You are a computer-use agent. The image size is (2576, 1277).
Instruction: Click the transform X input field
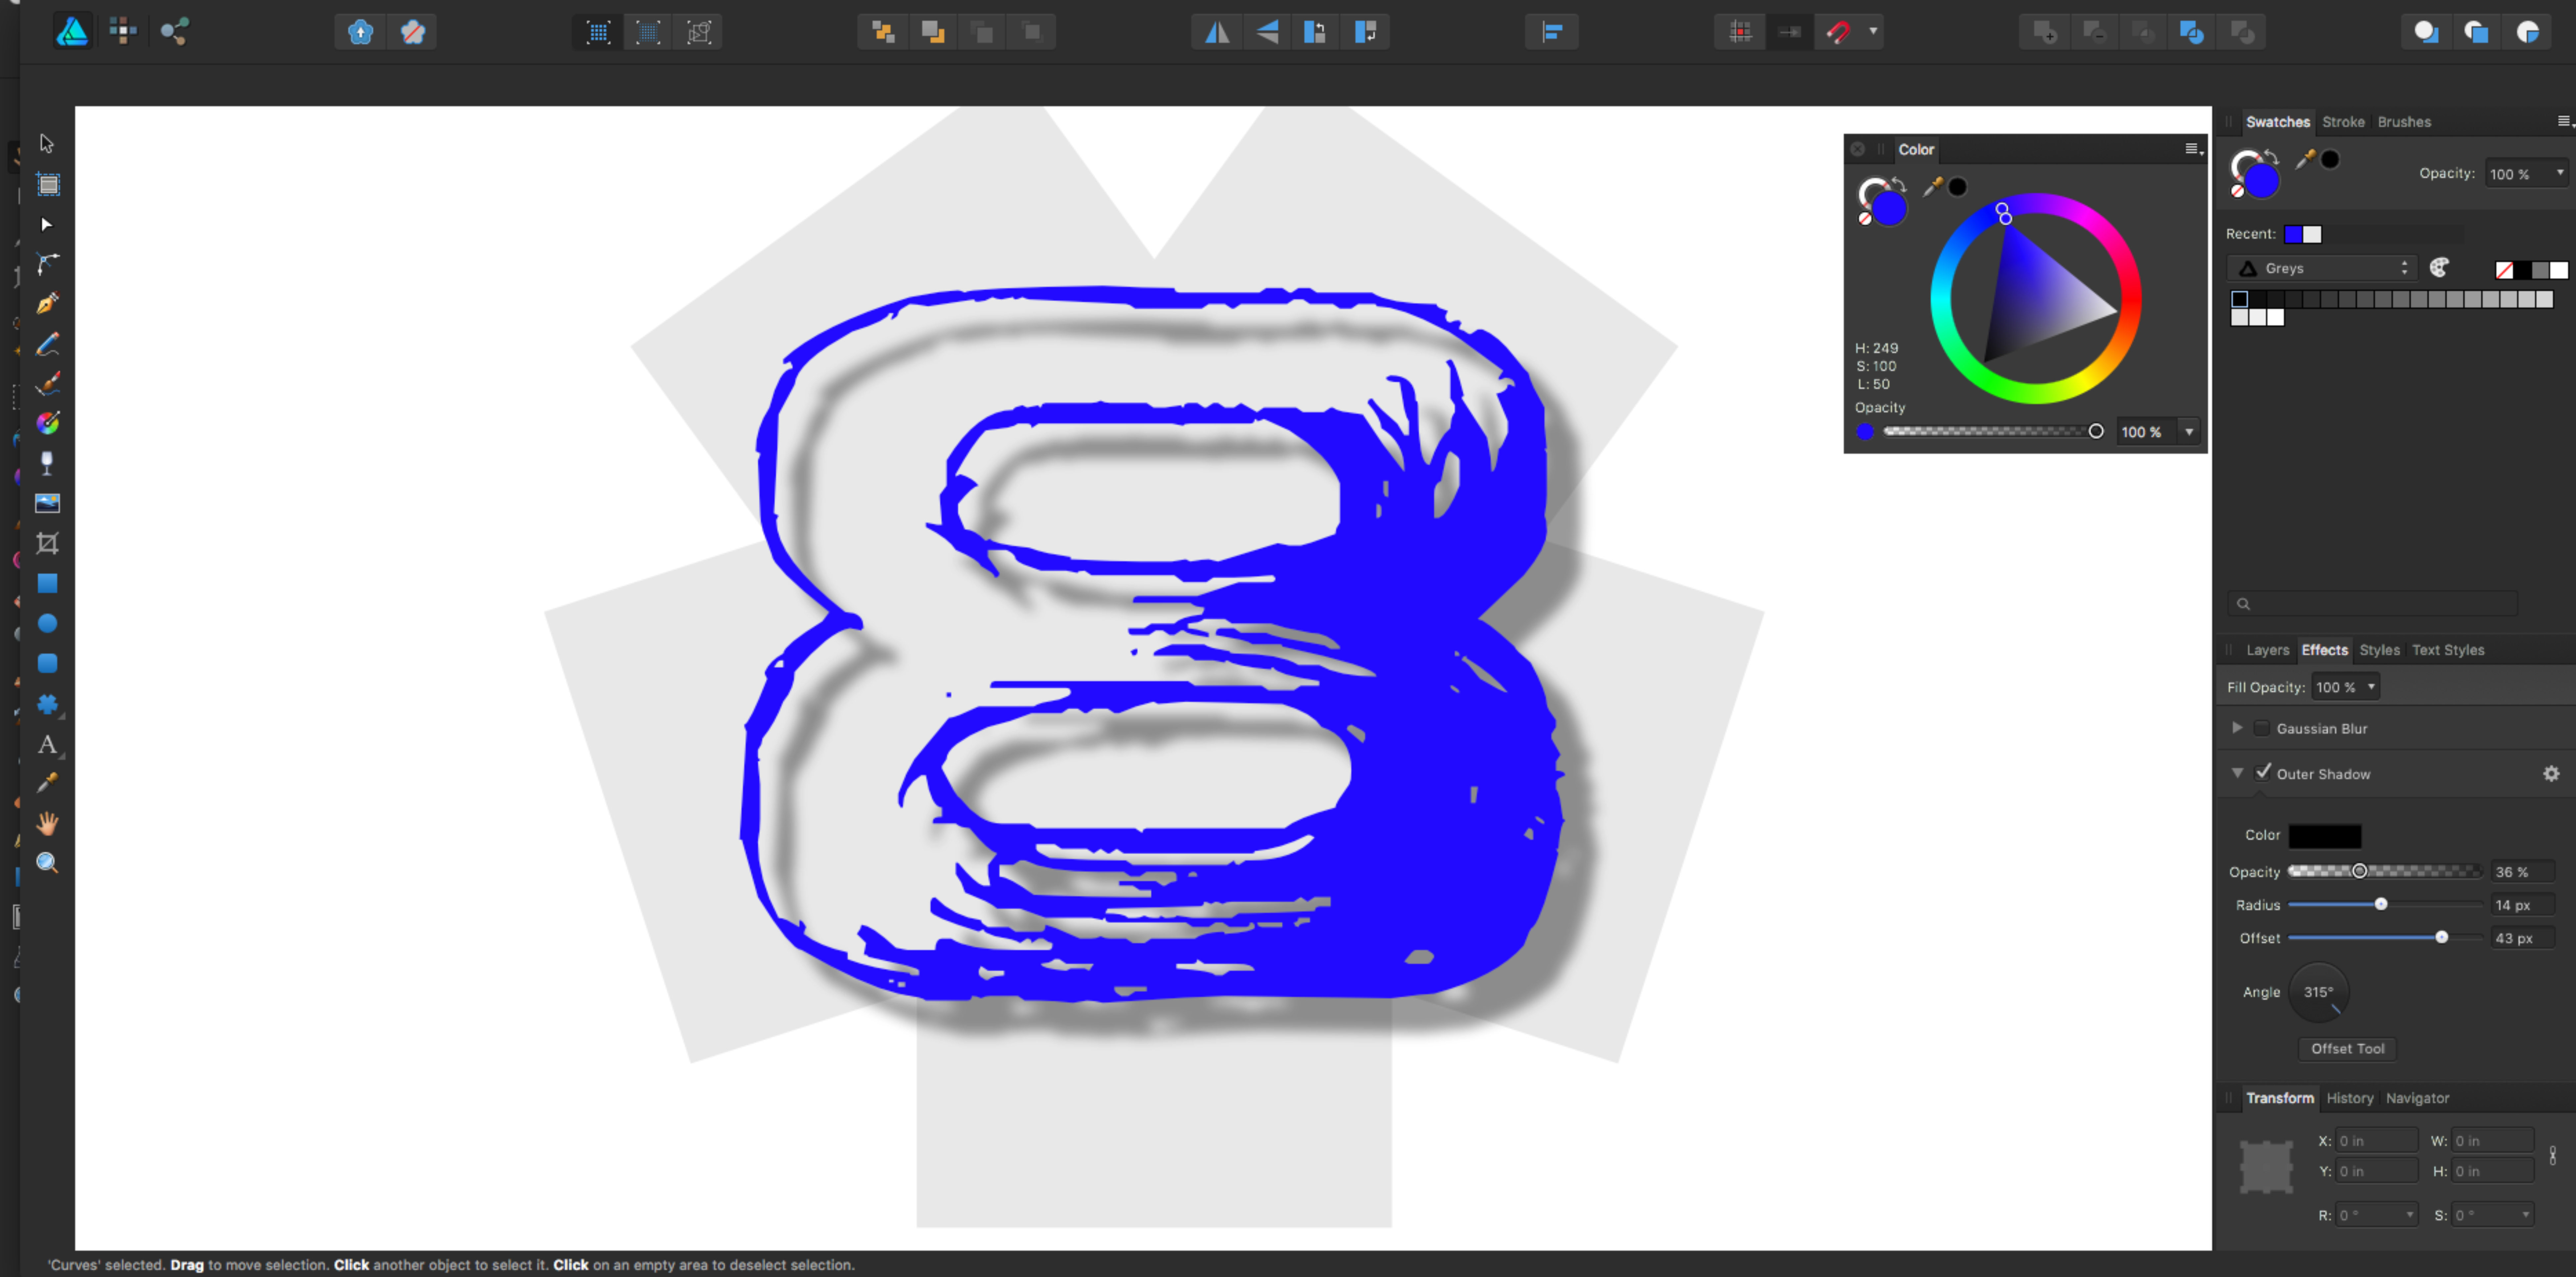point(2376,1141)
